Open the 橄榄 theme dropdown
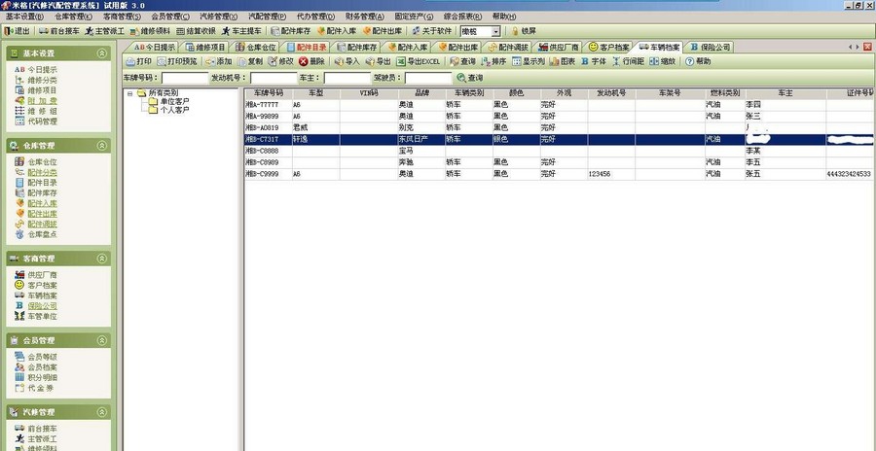The image size is (876, 451). point(496,32)
